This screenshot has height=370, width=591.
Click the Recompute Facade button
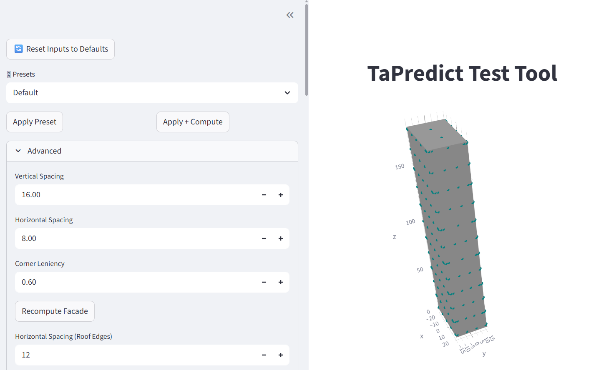click(55, 311)
